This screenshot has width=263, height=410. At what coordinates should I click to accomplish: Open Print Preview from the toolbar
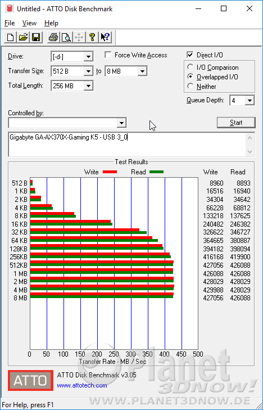(66, 37)
